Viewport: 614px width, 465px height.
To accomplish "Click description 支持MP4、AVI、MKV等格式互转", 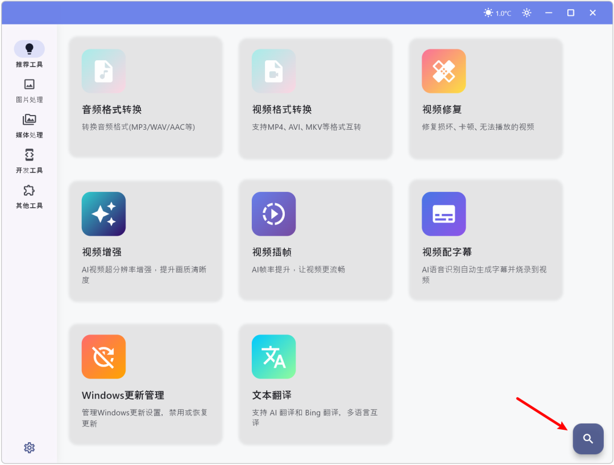I will coord(306,127).
